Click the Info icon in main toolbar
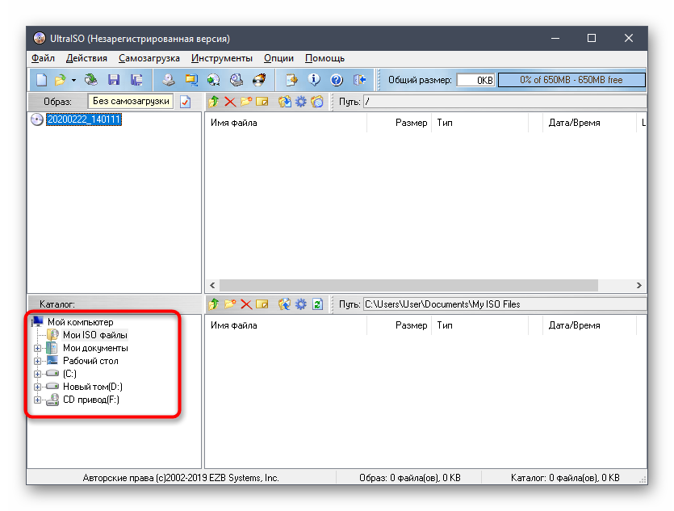This screenshot has height=511, width=674. click(x=315, y=80)
